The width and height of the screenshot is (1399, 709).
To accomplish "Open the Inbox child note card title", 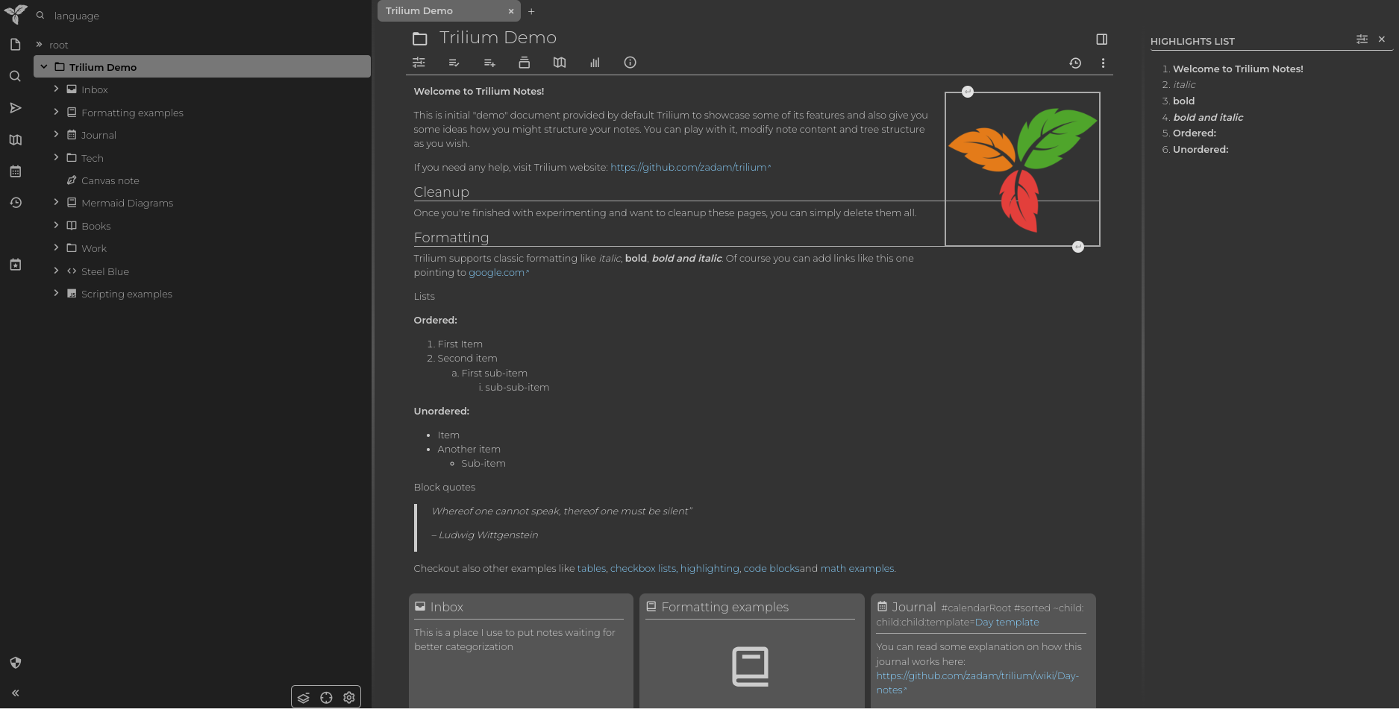I will (x=446, y=607).
